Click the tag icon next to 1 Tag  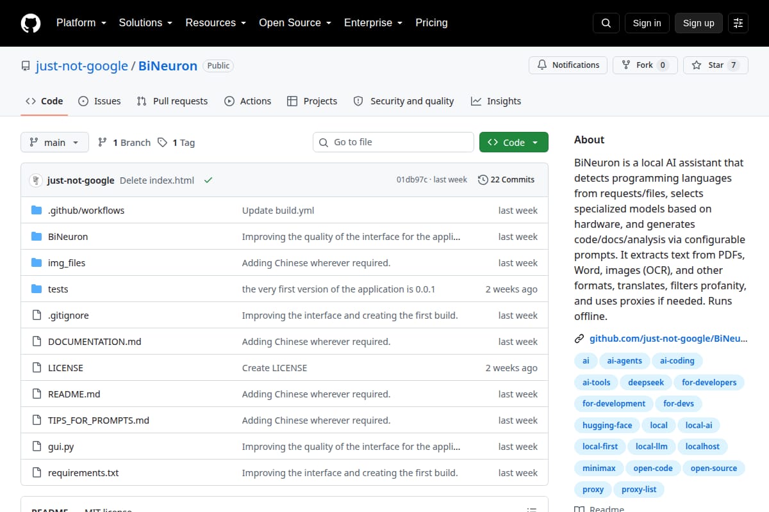pos(163,142)
